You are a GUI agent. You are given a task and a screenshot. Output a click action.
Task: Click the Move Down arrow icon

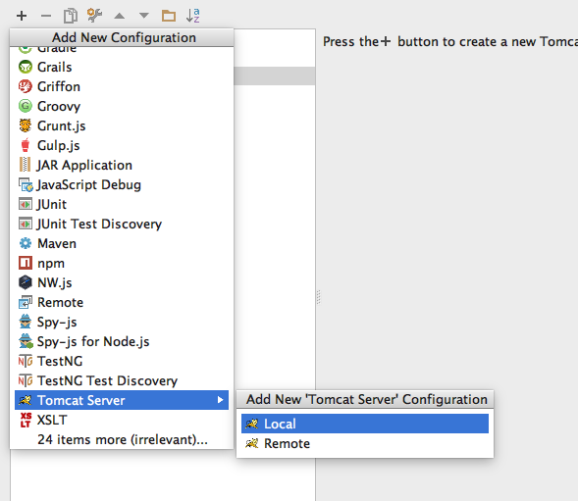tap(143, 16)
